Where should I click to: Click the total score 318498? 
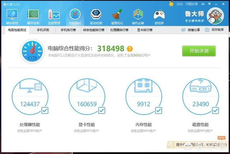111,49
